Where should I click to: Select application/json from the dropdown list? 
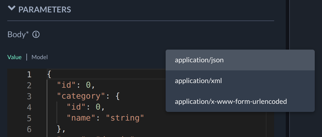[x=199, y=60]
